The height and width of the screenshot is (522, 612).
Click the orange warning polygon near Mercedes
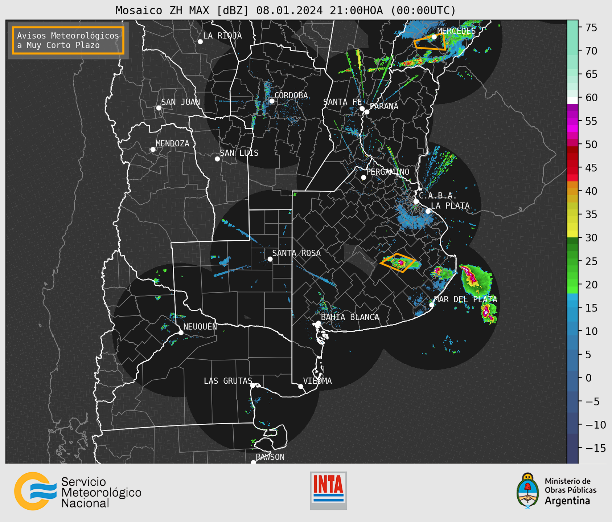point(430,42)
